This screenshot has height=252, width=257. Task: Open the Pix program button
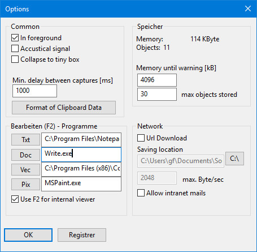coord(25,185)
